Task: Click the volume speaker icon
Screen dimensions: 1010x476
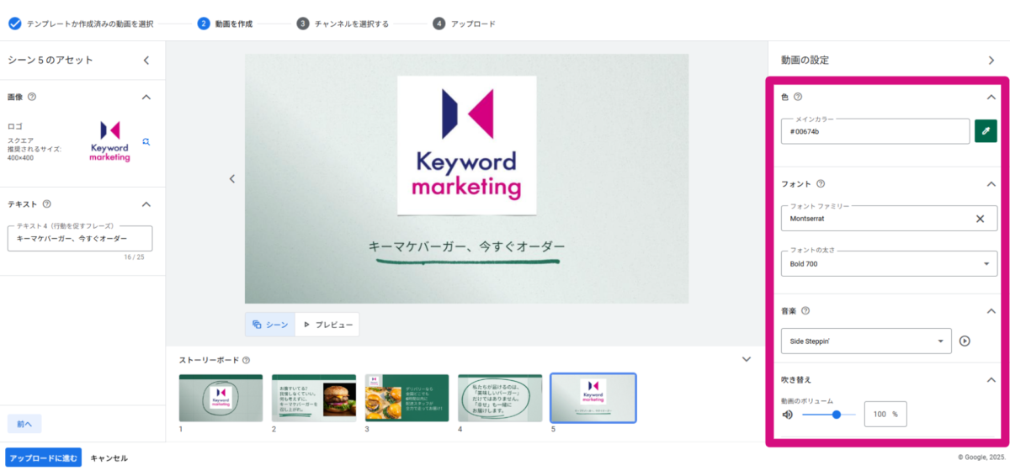Action: 788,415
